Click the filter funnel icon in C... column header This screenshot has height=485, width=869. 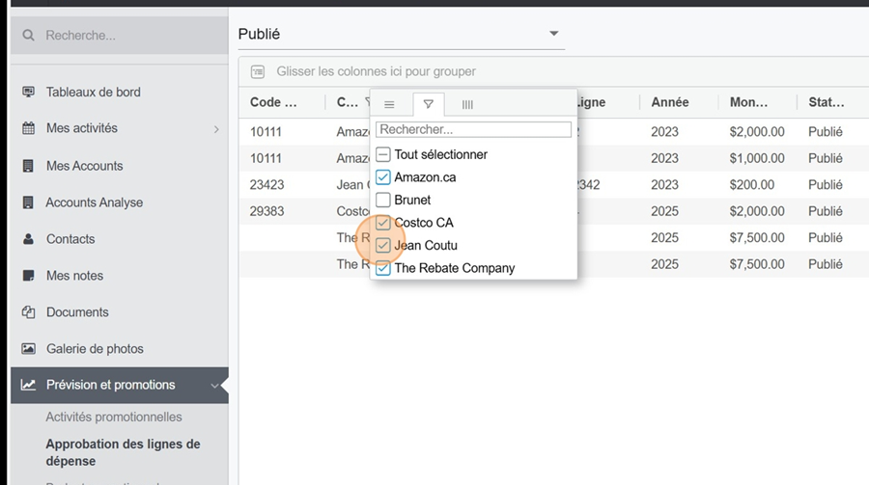[x=367, y=102]
